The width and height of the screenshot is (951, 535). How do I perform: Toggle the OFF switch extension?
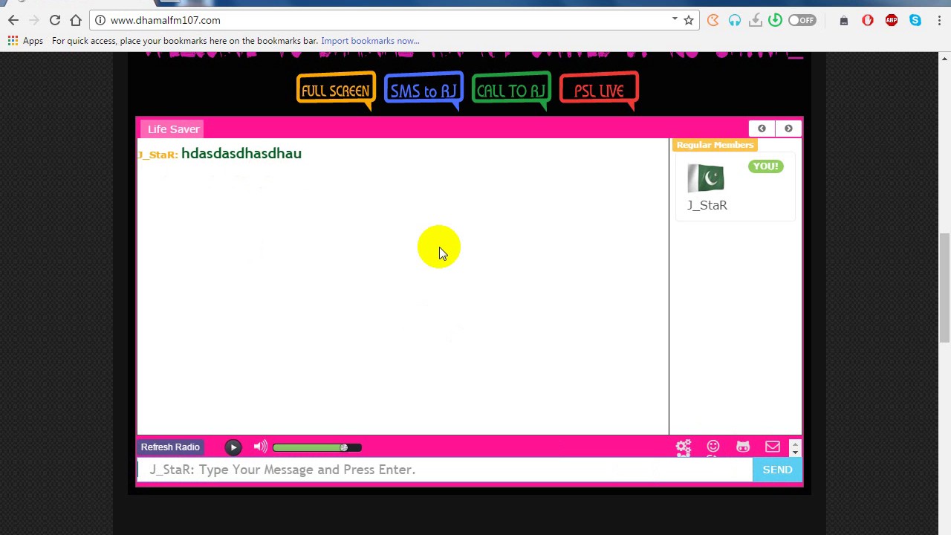pyautogui.click(x=802, y=20)
